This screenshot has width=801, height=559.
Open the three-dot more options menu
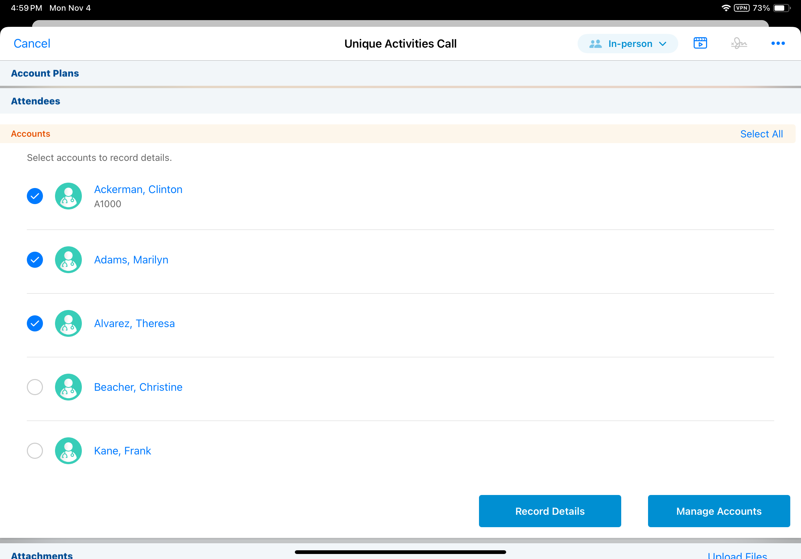tap(778, 43)
